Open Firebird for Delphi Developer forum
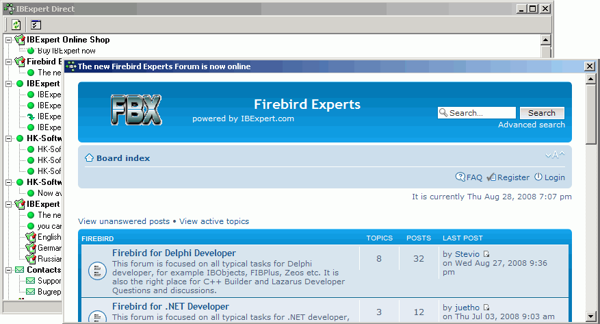The image size is (600, 324). (x=174, y=253)
